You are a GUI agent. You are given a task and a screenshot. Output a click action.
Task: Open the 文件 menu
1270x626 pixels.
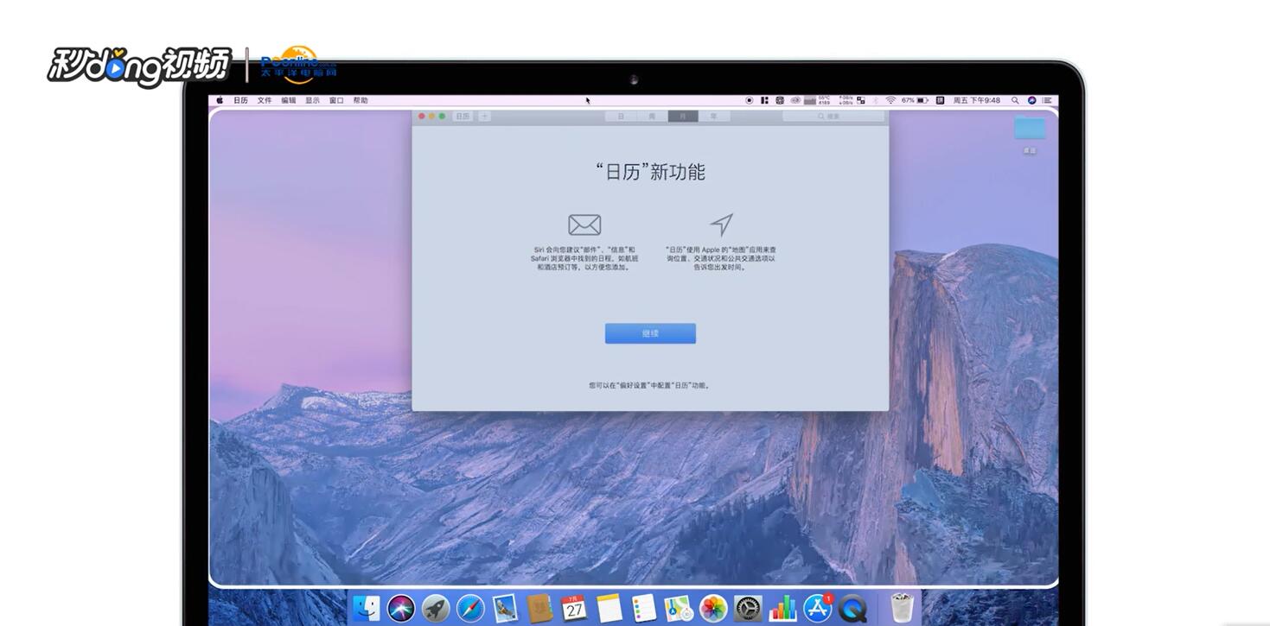click(265, 100)
